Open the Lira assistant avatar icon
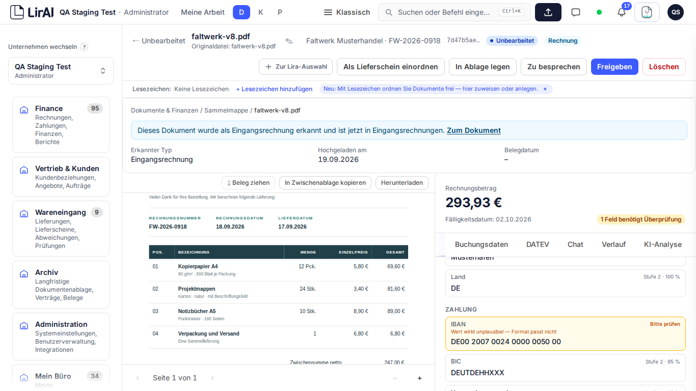Screen dimensions: 696x391 tap(647, 12)
